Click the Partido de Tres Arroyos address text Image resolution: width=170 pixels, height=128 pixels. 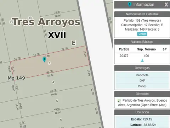(x=142, y=103)
